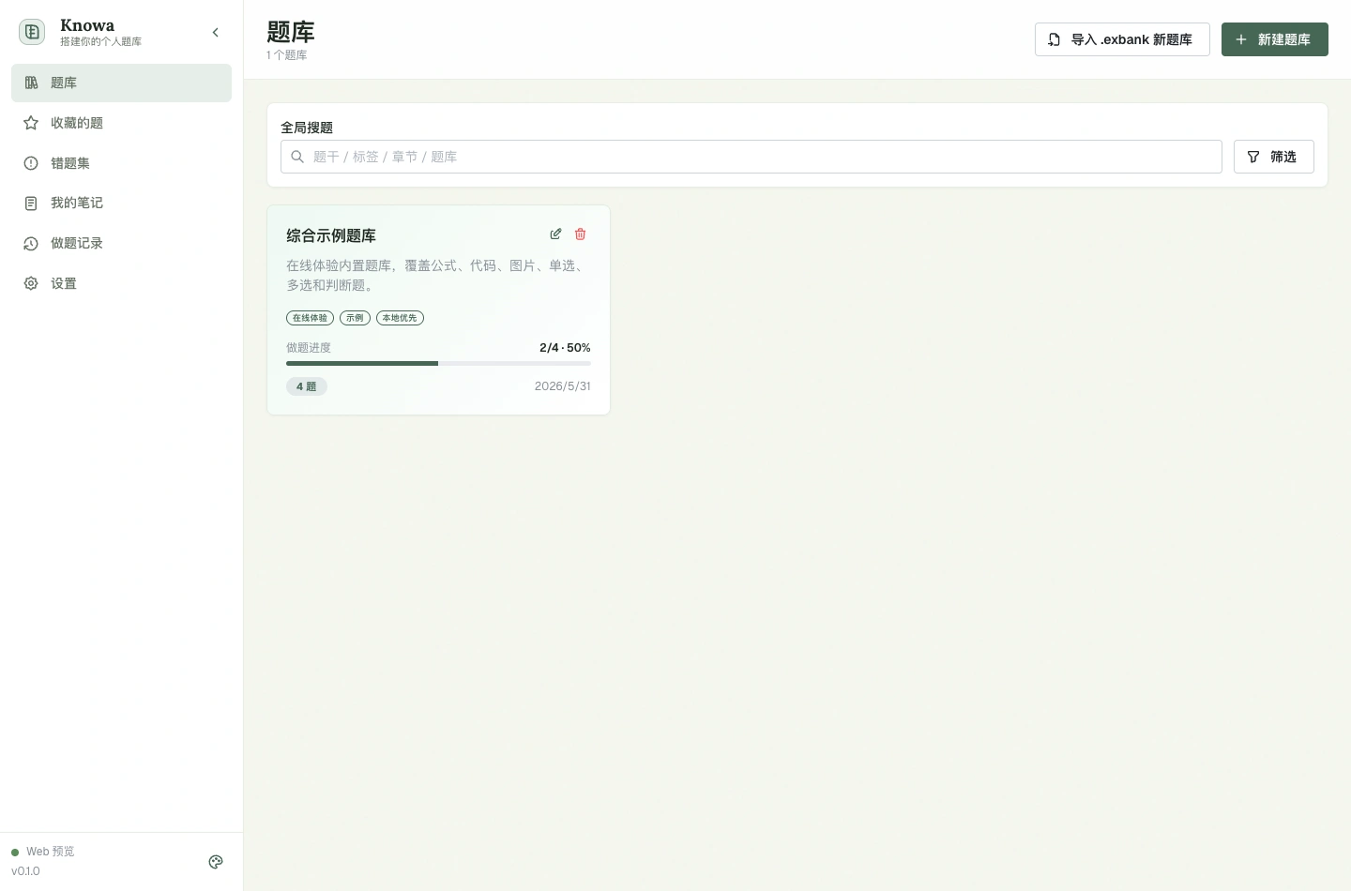Screen dimensions: 1351x891
Task: Click the Knowa logo icon
Action: pos(32,32)
